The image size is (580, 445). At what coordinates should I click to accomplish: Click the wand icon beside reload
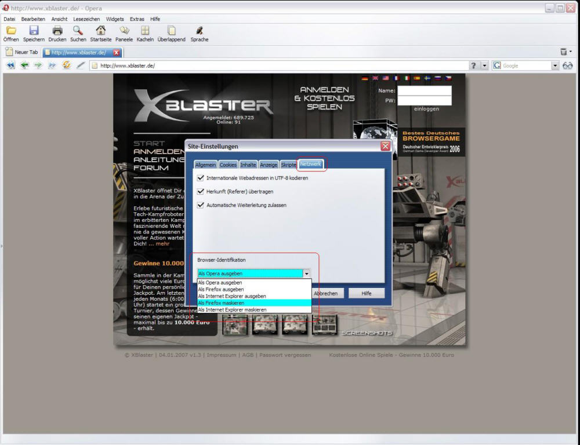point(80,65)
